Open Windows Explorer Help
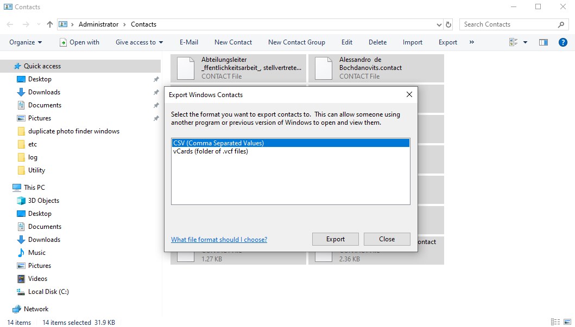This screenshot has width=575, height=327. point(563,42)
